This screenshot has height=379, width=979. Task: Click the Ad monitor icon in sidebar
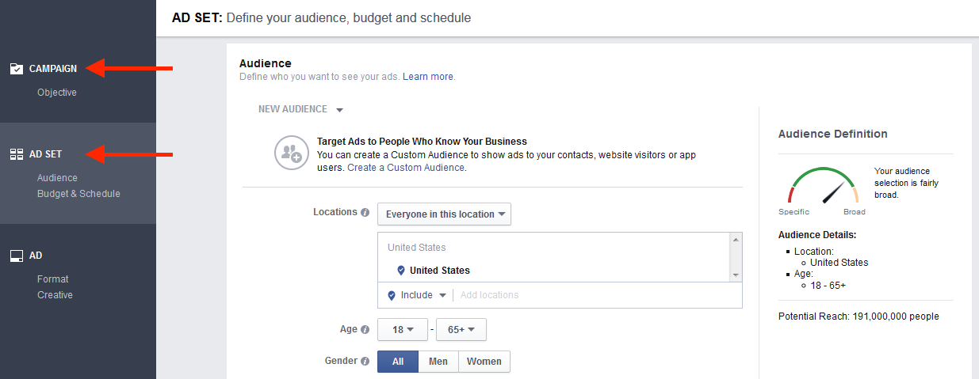16,256
